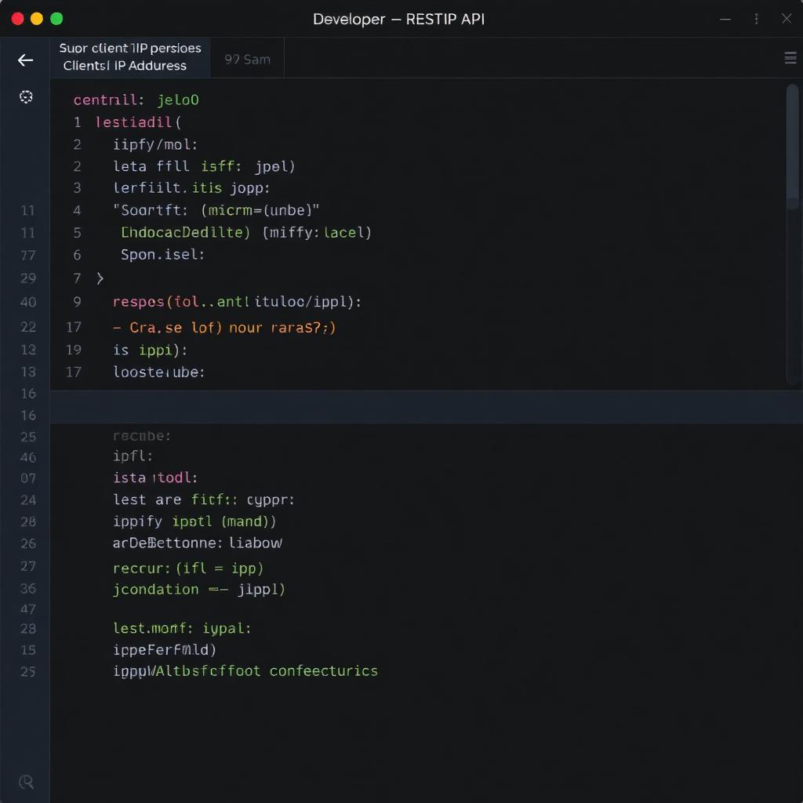
Task: Click dimmed line 'recmbe:'
Action: pyautogui.click(x=141, y=436)
